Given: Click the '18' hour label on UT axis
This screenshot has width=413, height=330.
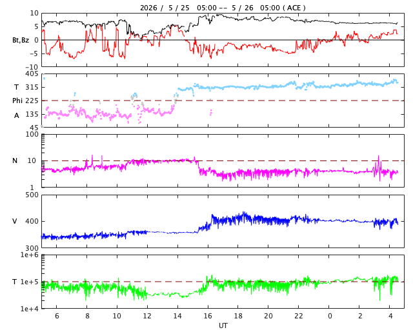Looking at the screenshot, I should click(x=238, y=316).
